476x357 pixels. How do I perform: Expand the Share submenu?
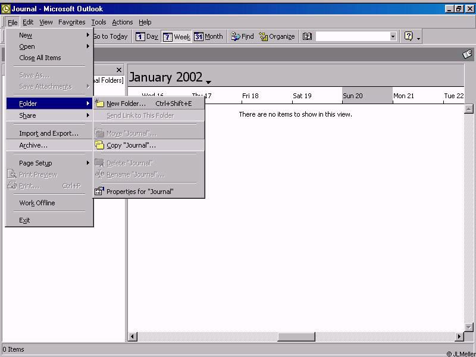(49, 115)
